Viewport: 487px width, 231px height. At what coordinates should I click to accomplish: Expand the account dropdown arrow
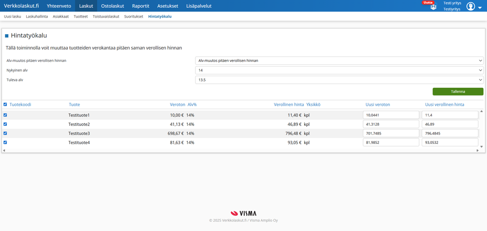[x=480, y=7]
